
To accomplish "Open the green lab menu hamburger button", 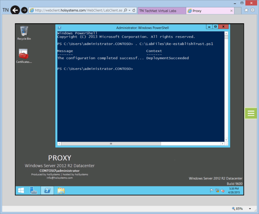I will (x=251, y=113).
